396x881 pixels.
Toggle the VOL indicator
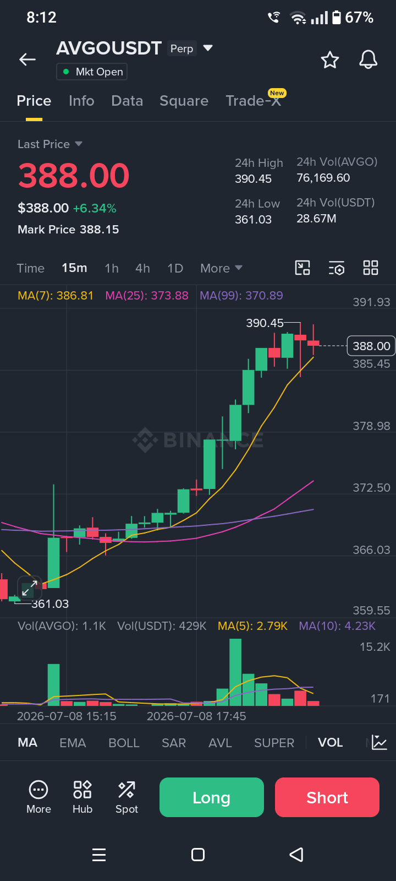click(x=330, y=742)
